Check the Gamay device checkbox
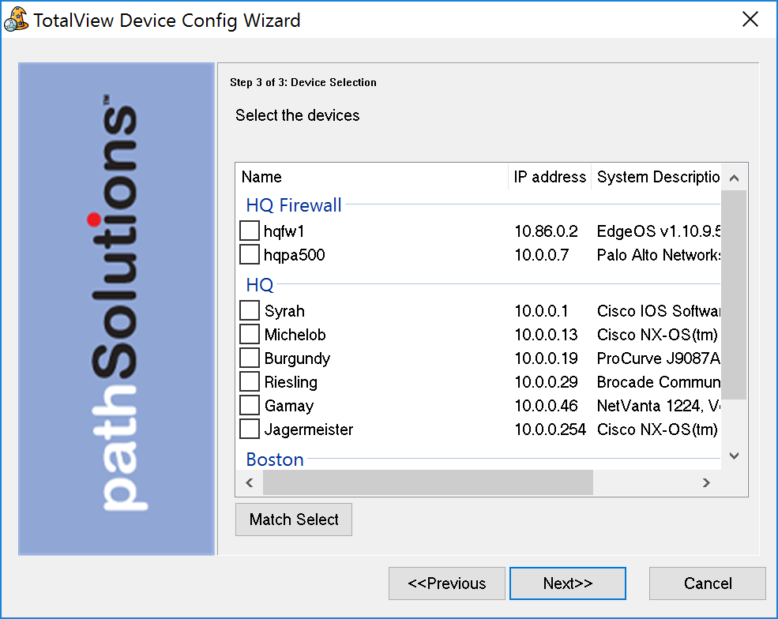This screenshot has width=778, height=619. pyautogui.click(x=250, y=406)
